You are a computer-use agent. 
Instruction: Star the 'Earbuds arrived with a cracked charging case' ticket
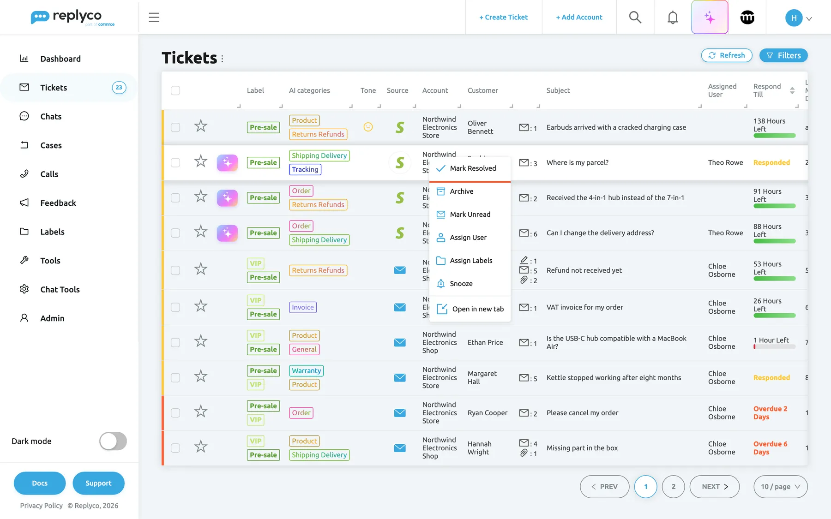click(200, 126)
